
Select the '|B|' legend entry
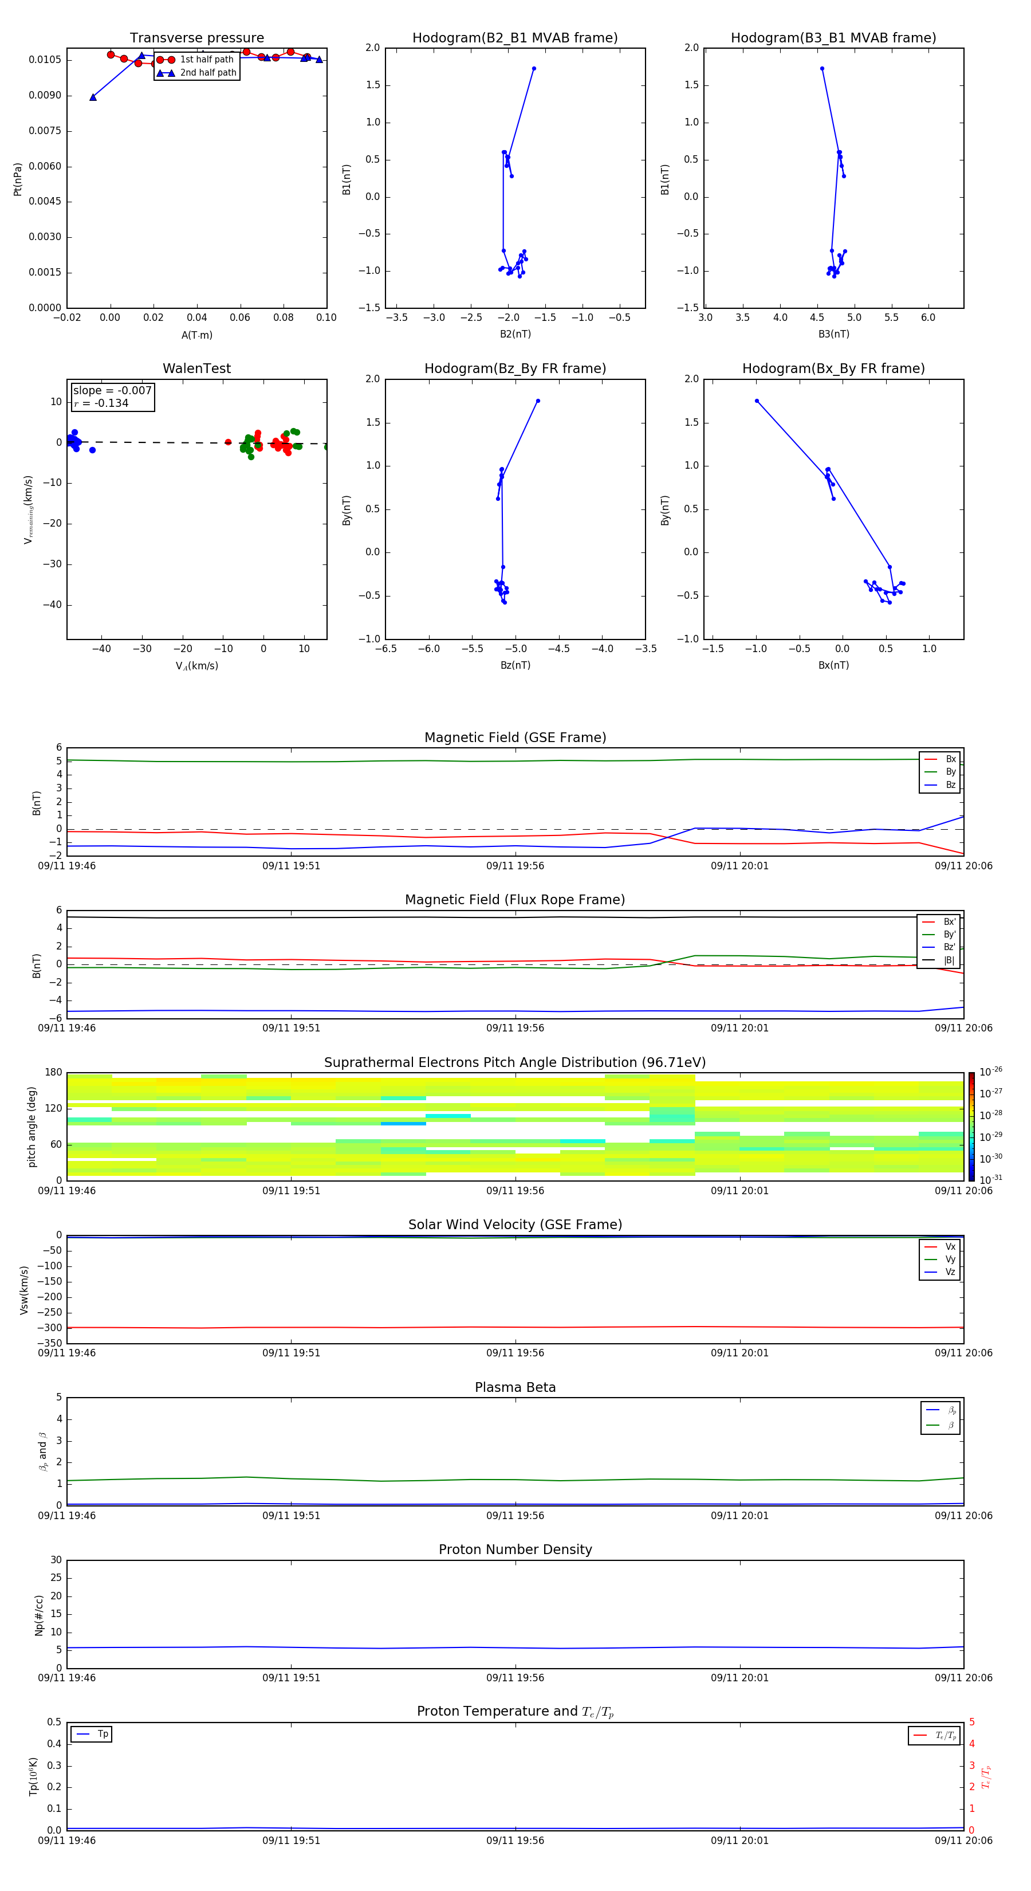[x=939, y=960]
